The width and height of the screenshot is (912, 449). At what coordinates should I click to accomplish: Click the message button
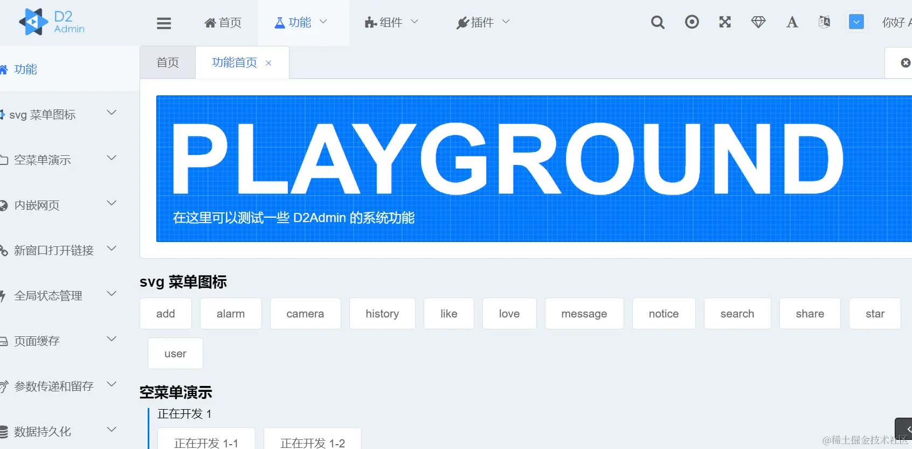click(x=584, y=314)
